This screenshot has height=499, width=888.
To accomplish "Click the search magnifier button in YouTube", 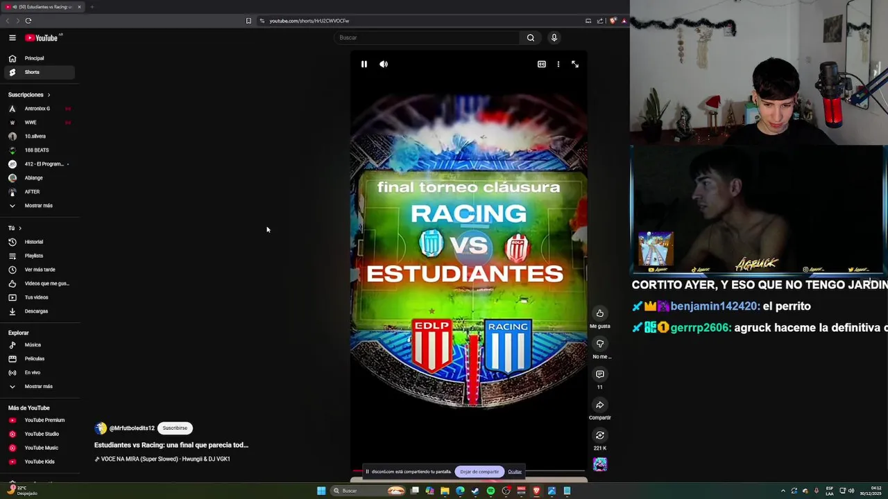I will [531, 37].
